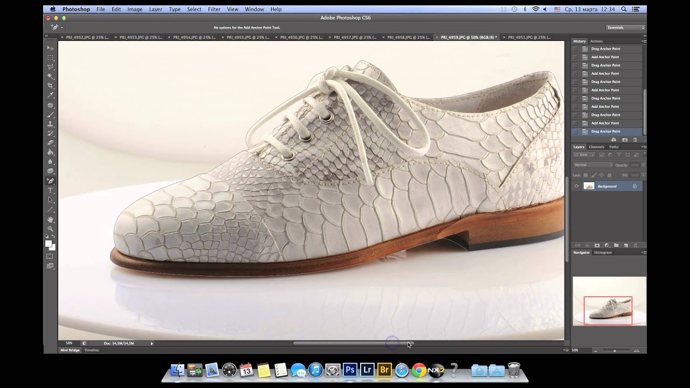Open the Layers panel menu
The width and height of the screenshot is (690, 388).
[644, 147]
